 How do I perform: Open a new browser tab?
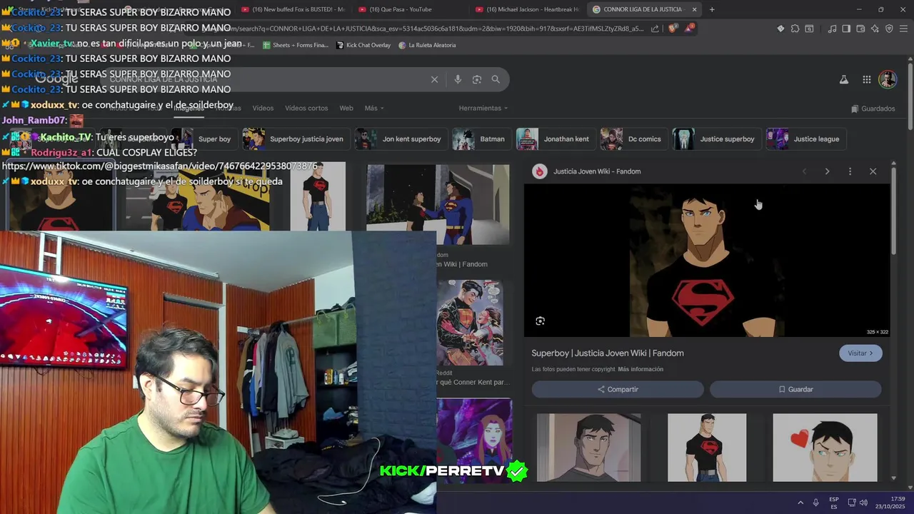click(x=711, y=9)
